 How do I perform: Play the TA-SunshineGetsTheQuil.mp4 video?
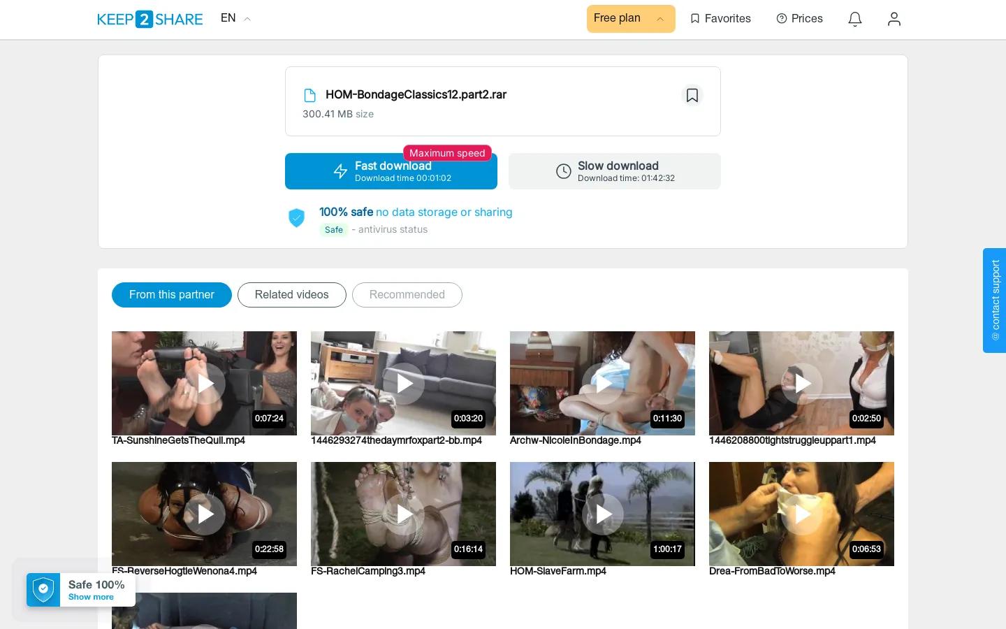pyautogui.click(x=205, y=383)
